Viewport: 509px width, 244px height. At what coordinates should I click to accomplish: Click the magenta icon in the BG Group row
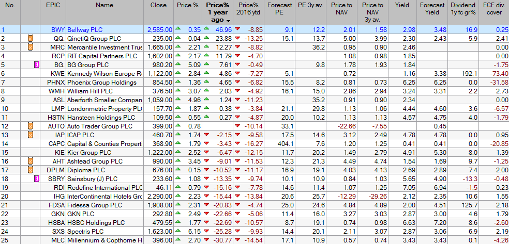[37, 64]
